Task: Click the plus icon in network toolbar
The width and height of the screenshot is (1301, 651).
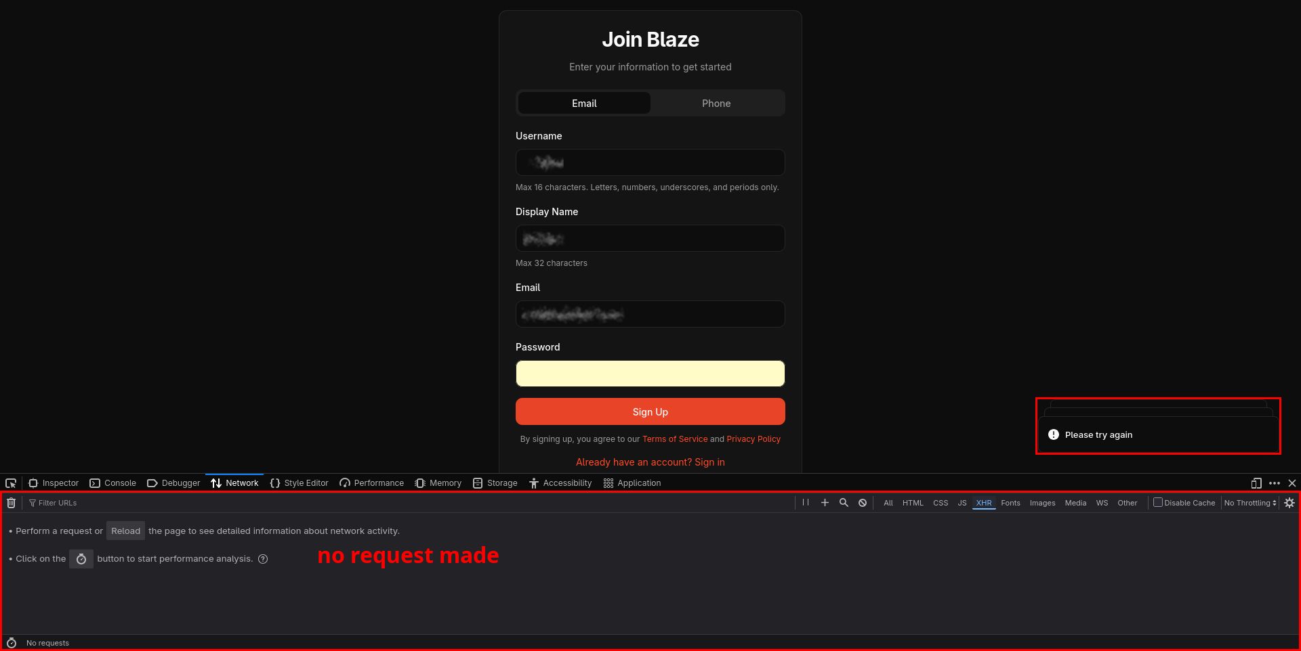Action: pos(825,503)
